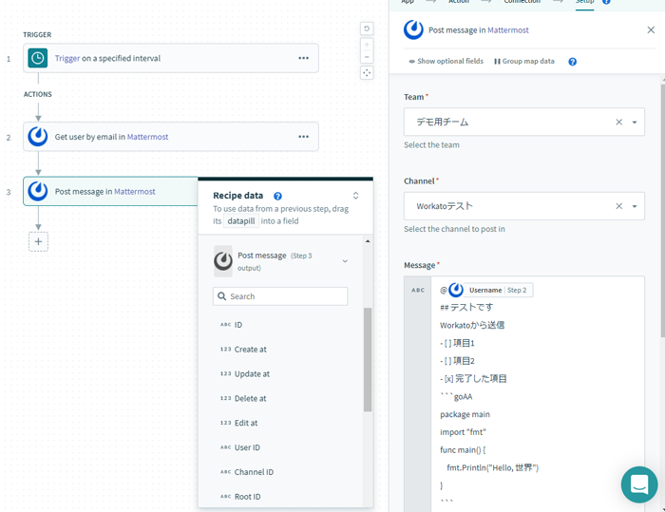Open the three-dot menu for the Trigger step
Viewport: 665px width, 512px height.
pyautogui.click(x=303, y=58)
